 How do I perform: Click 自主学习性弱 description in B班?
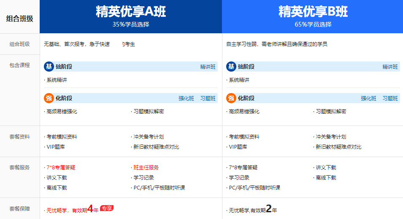(277, 44)
